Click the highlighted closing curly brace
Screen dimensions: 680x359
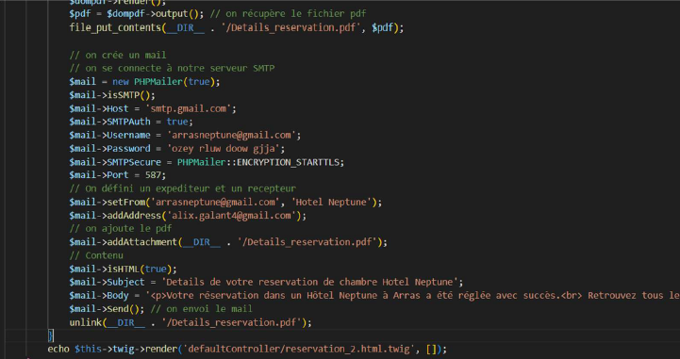(50, 335)
